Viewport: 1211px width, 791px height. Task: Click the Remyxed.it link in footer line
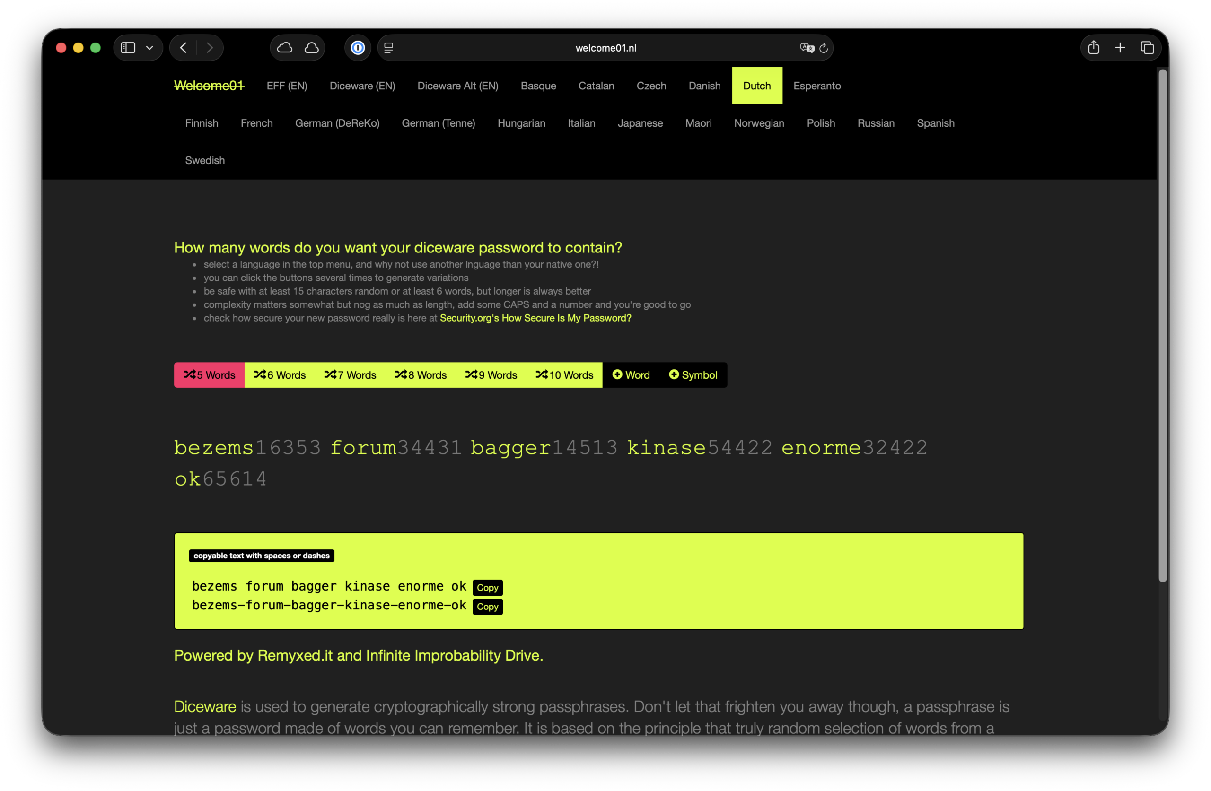click(x=295, y=655)
